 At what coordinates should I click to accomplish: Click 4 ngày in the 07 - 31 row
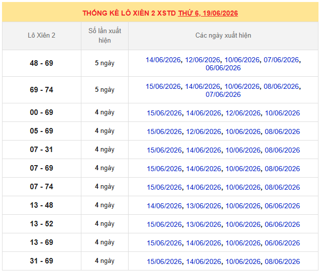(x=104, y=150)
